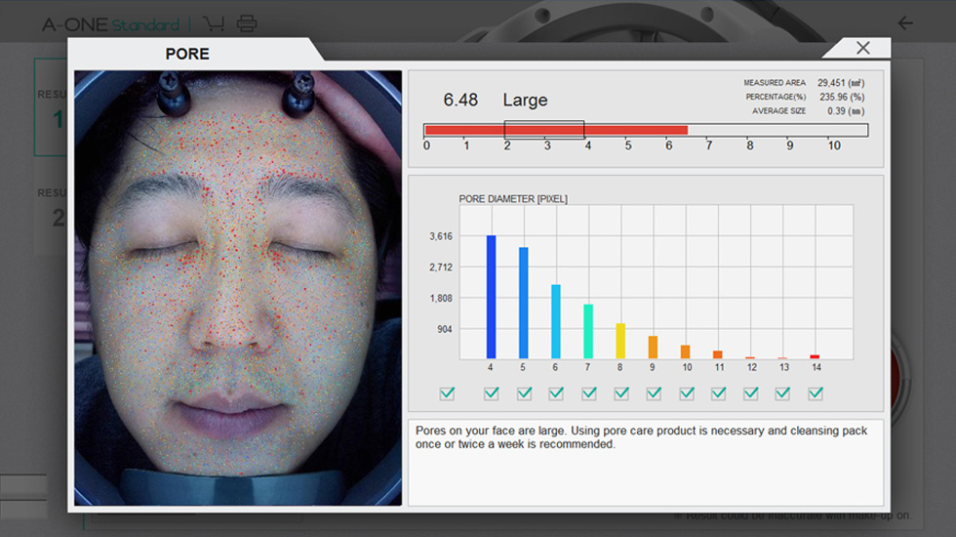This screenshot has height=537, width=956.
Task: Toggle the select-all pore diameter checkbox
Action: tap(447, 392)
